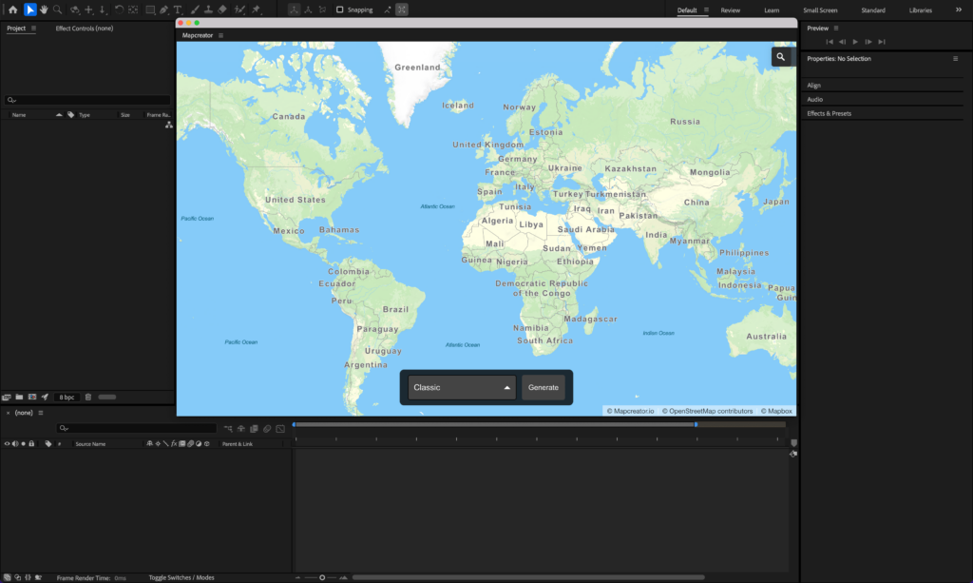Click the Project settings rocket icon
The width and height of the screenshot is (973, 583).
pos(45,397)
